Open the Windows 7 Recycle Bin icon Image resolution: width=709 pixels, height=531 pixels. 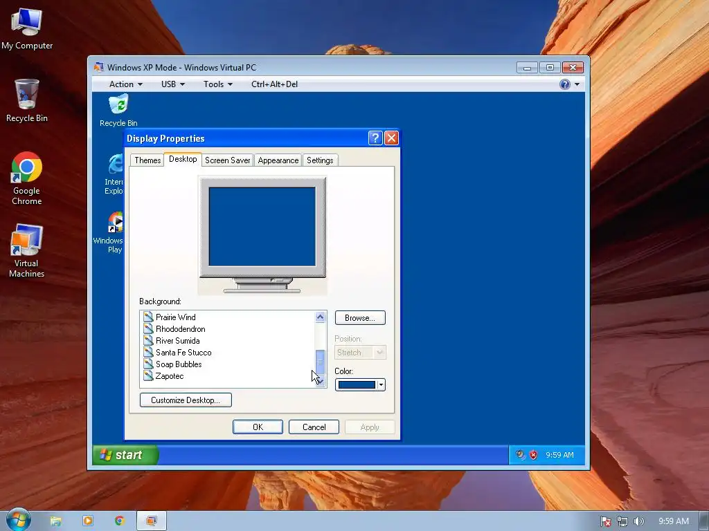click(x=27, y=100)
